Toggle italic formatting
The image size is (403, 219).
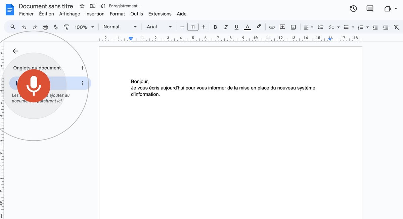[x=226, y=27]
